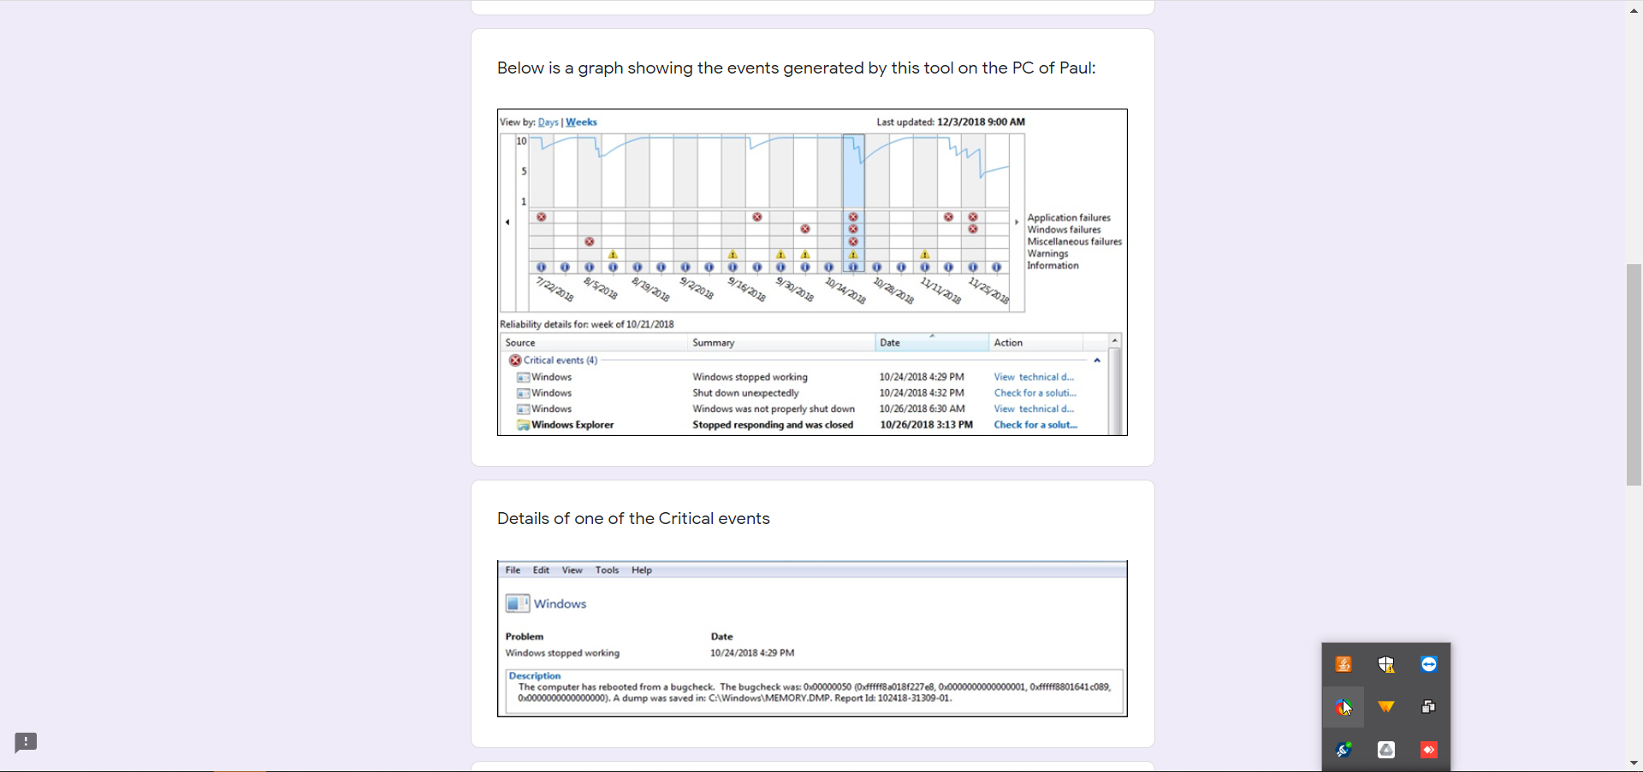Screen dimensions: 1643x772
Task: Open the report a problem feedback icon
Action: (25, 741)
